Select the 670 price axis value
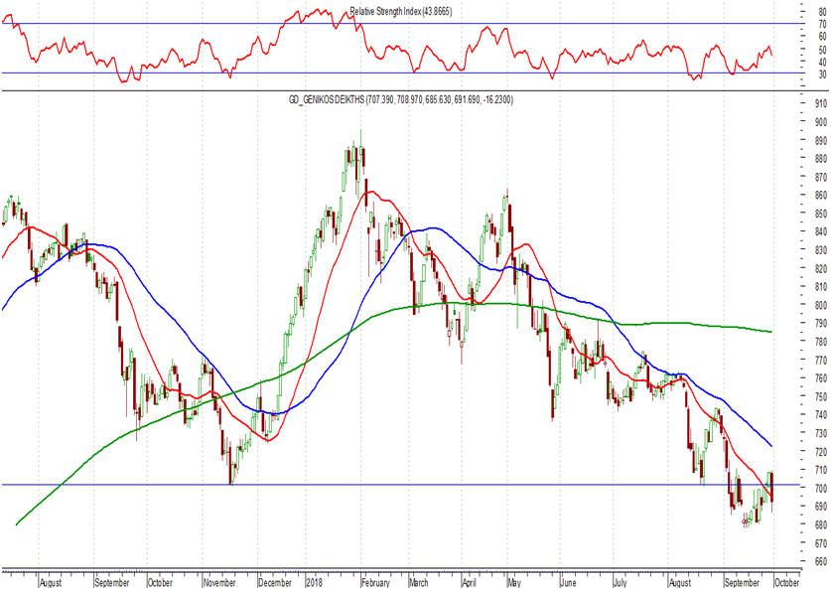831x590 pixels. (x=821, y=543)
